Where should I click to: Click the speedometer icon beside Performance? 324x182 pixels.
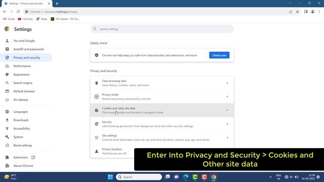click(7, 66)
